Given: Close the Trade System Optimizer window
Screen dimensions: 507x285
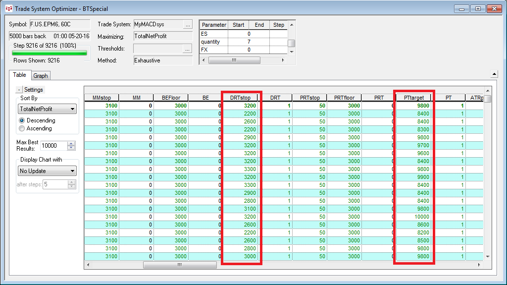Looking at the screenshot, I should coord(495,9).
